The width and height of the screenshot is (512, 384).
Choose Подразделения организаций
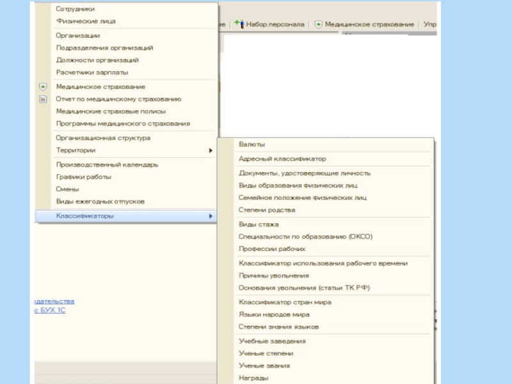pyautogui.click(x=104, y=48)
